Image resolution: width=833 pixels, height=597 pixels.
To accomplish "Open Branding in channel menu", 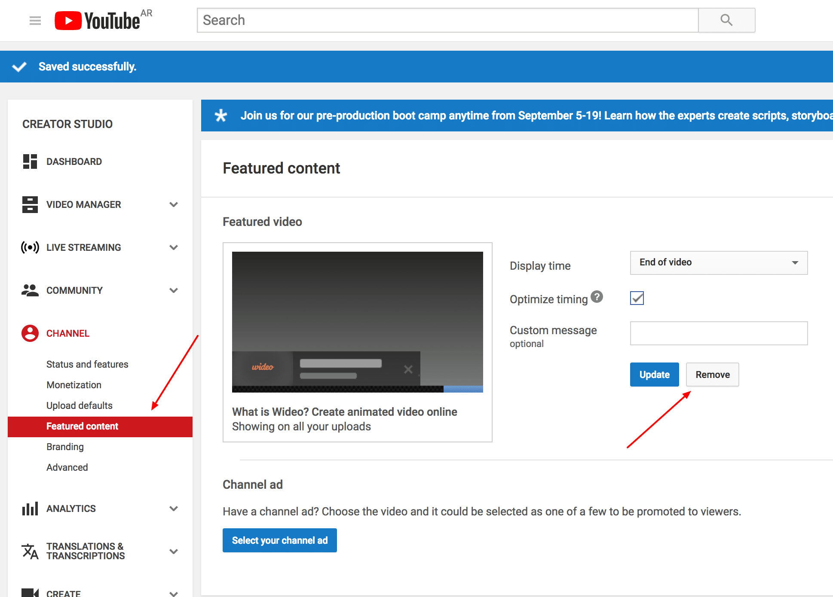I will [65, 447].
